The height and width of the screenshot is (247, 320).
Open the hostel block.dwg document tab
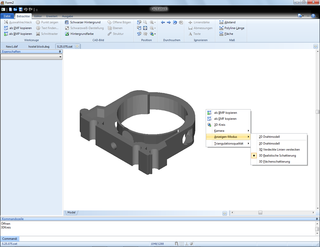click(39, 47)
